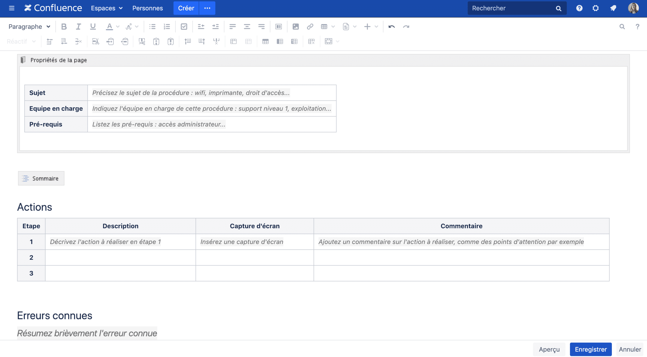Toggle underline formatting
Screen dimensions: 647x357
tap(93, 27)
